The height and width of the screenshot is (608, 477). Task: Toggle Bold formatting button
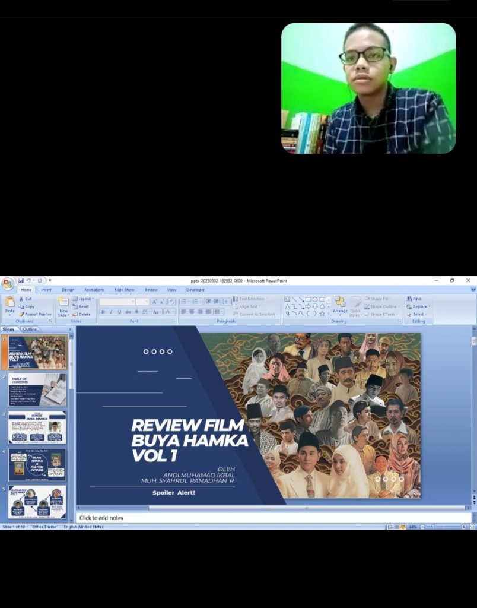coord(103,312)
